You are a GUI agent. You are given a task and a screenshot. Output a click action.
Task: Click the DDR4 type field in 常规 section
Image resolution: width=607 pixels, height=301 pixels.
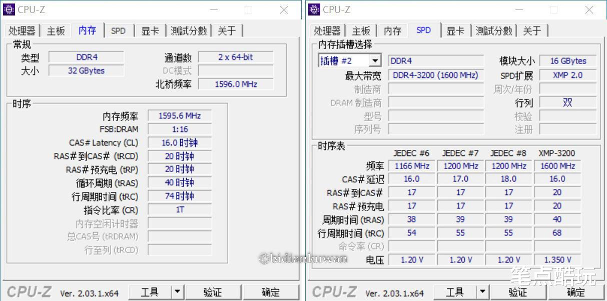86,57
